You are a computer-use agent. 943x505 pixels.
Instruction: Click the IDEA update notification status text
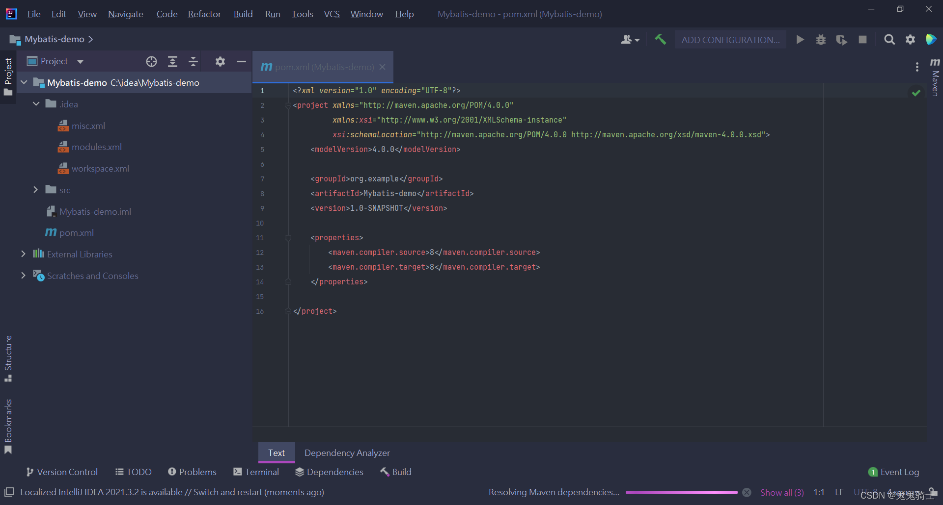click(172, 492)
